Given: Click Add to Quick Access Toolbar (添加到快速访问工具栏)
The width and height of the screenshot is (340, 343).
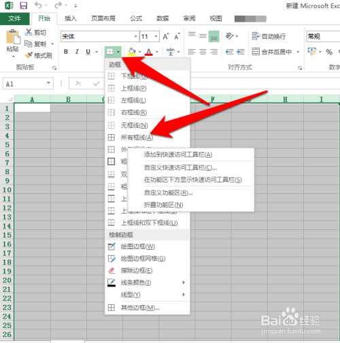Looking at the screenshot, I should (178, 154).
